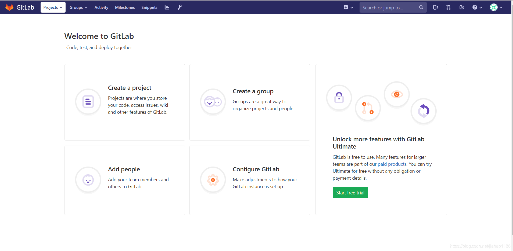
Task: Click the refresh arrow icon in Ultimate card
Action: (x=424, y=111)
